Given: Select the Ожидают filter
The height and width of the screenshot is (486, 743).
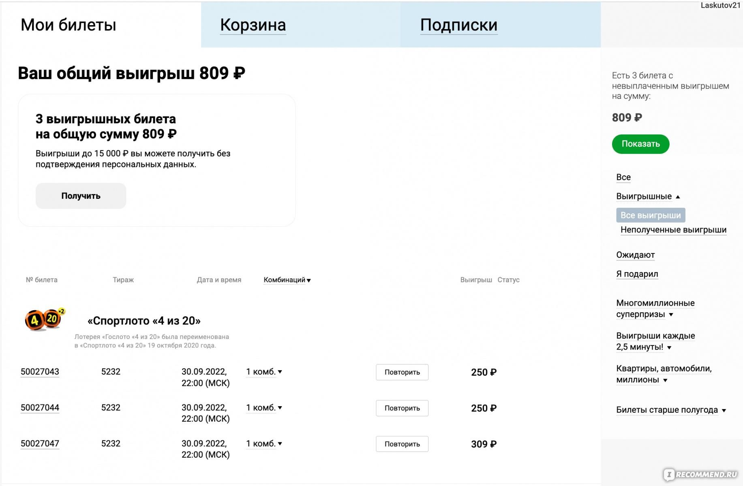Looking at the screenshot, I should coord(635,255).
